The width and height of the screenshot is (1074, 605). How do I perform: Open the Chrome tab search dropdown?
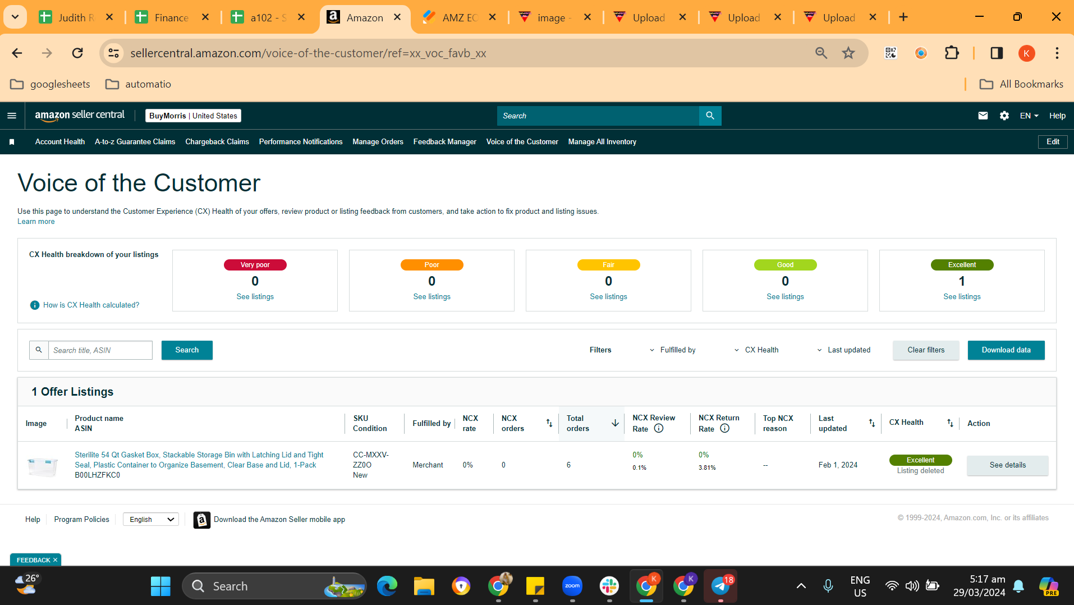tap(15, 17)
